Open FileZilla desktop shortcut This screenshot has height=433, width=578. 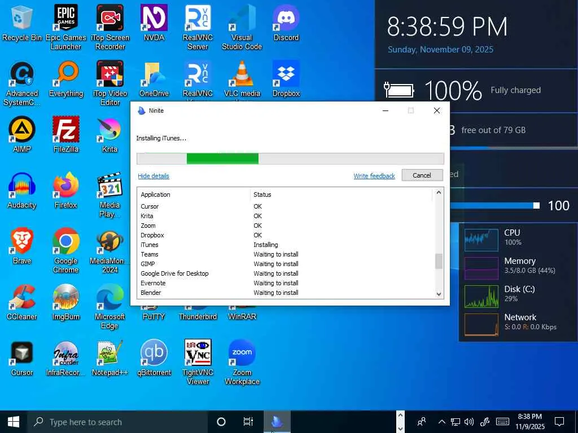point(66,135)
